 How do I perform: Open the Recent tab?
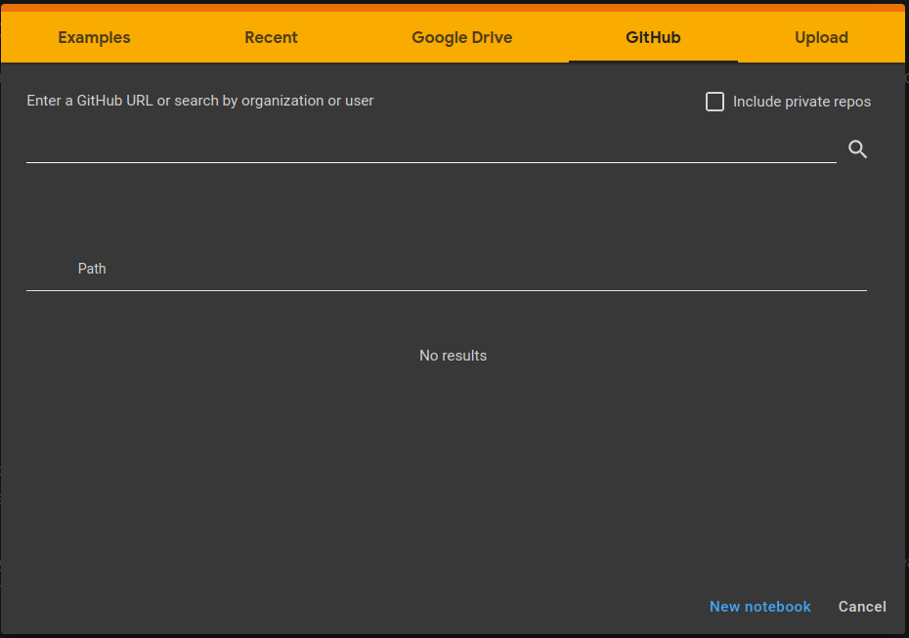click(271, 38)
